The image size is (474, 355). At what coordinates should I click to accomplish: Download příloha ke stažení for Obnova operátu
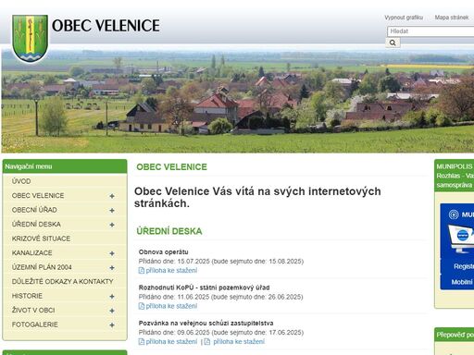pos(171,271)
